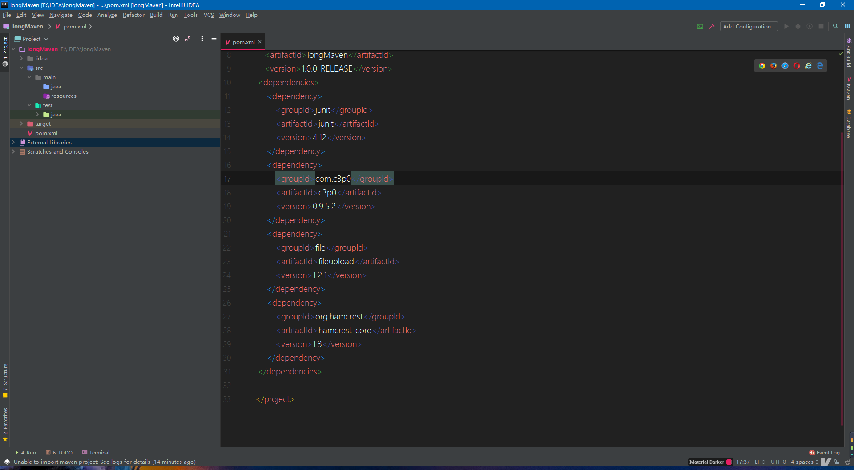Viewport: 854px width, 470px height.
Task: Collapse all in Project panel
Action: tap(188, 39)
